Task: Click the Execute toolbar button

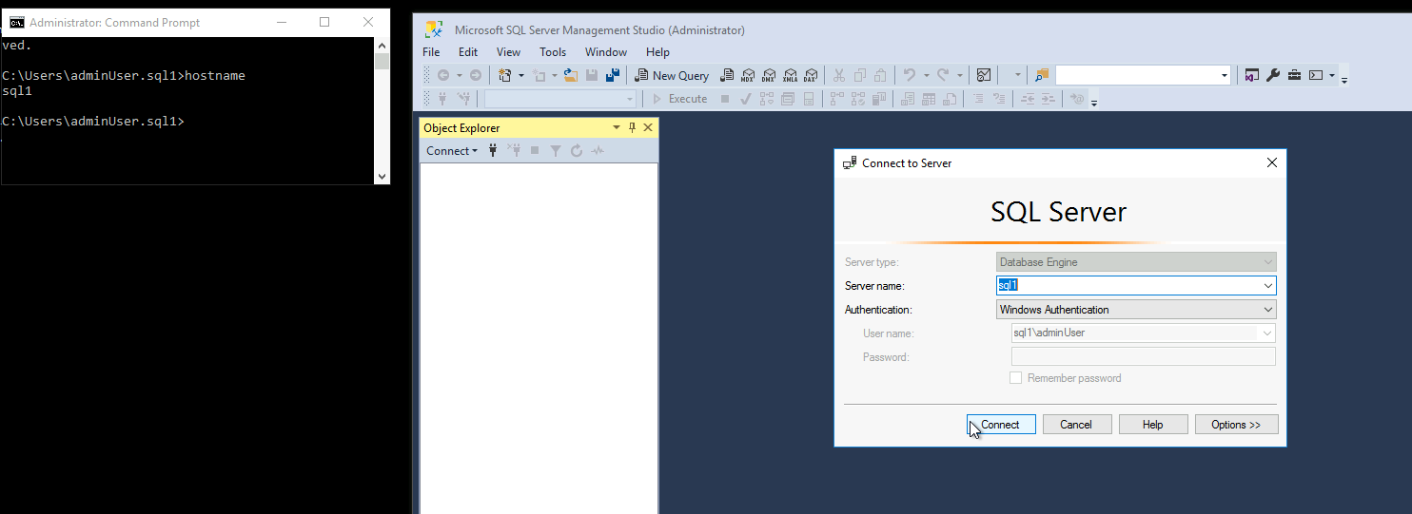Action: coord(679,99)
